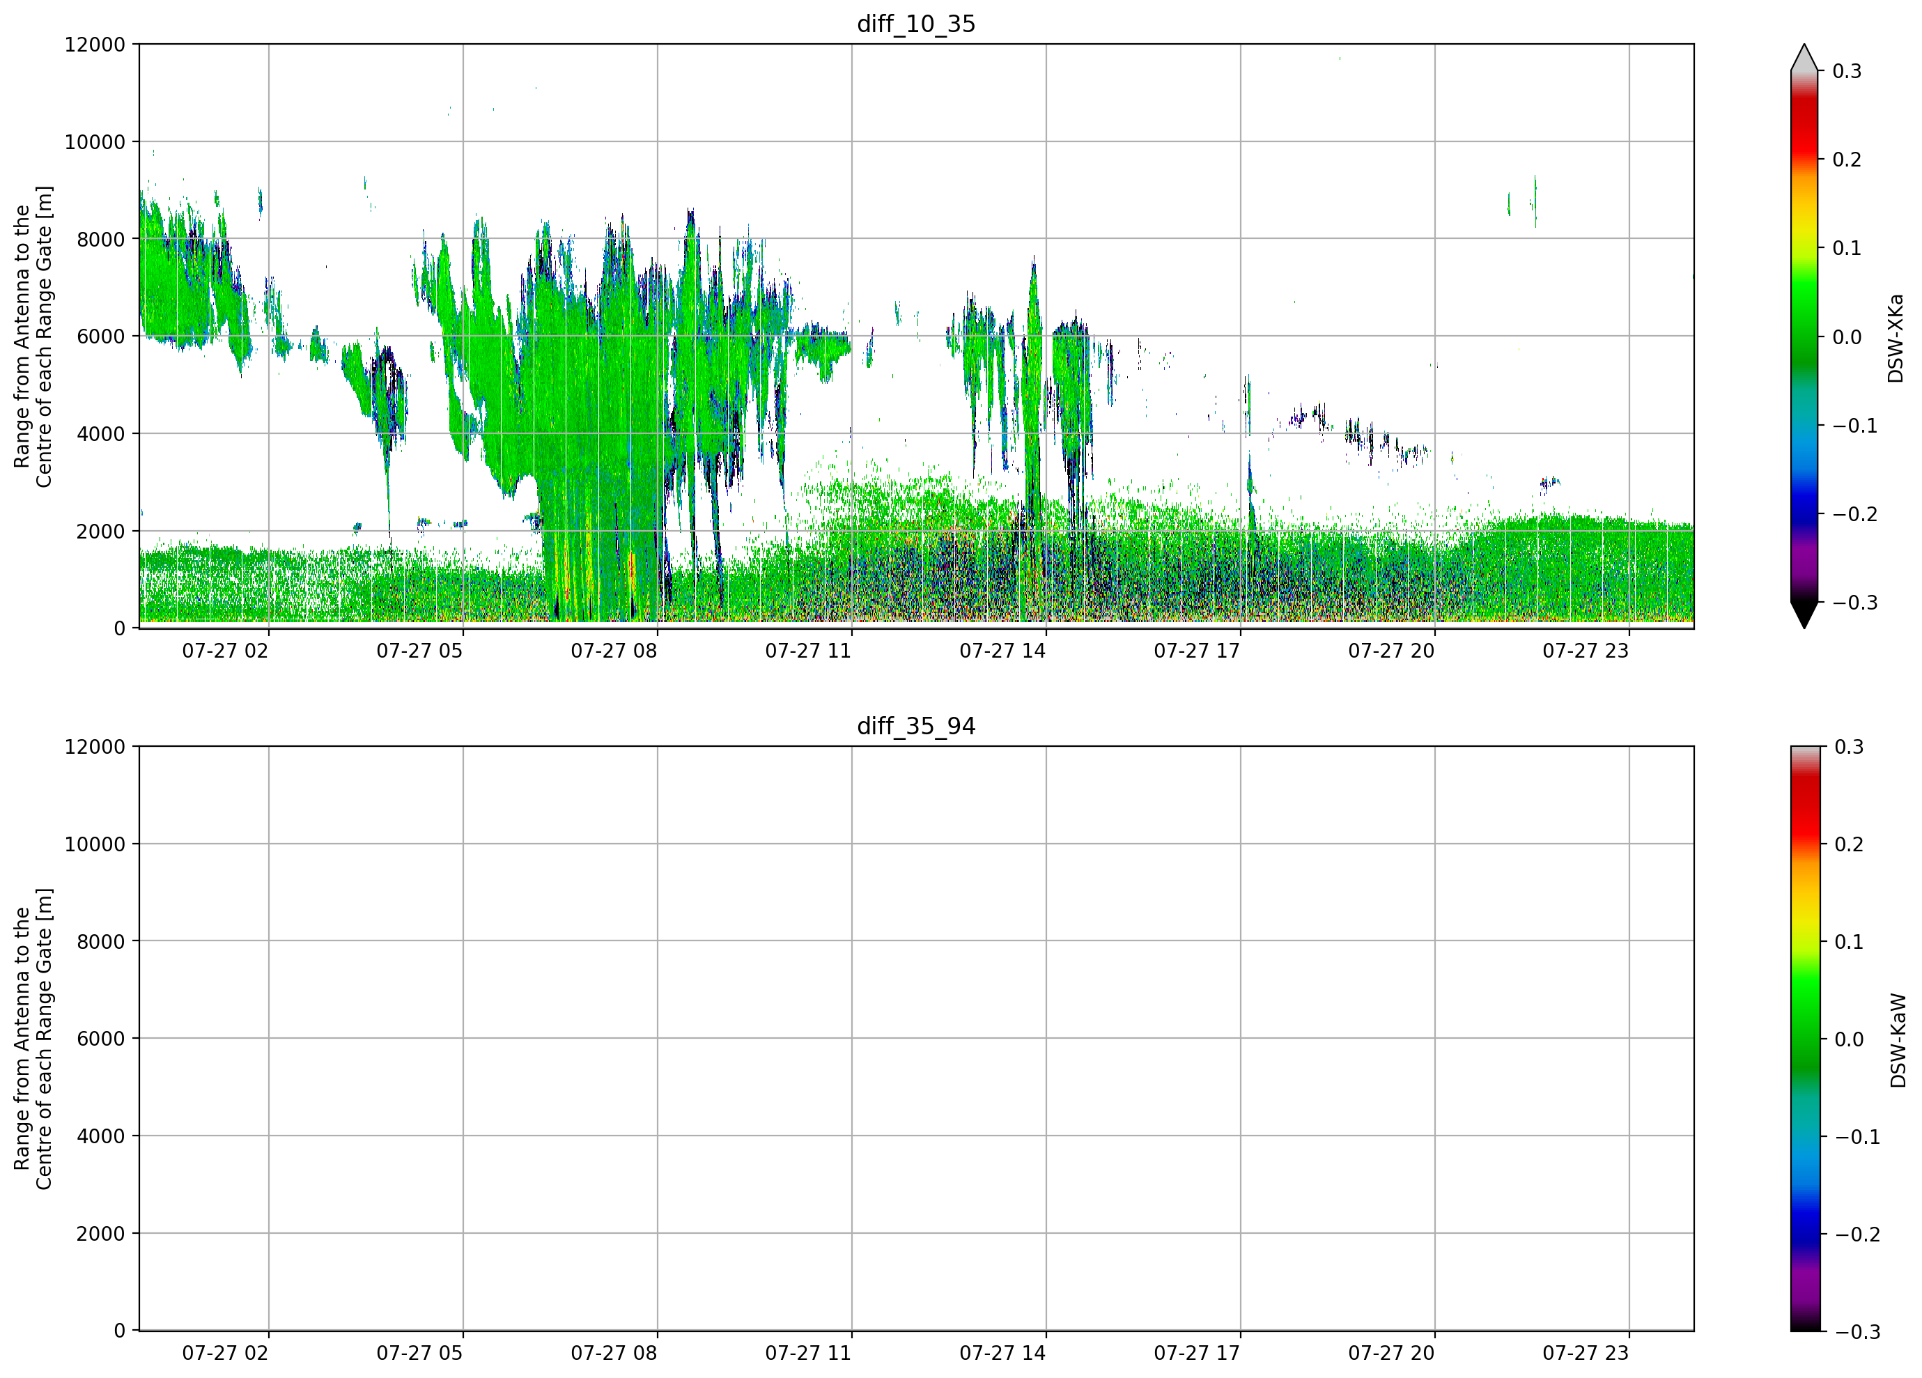Click the −0.1 tick on DSW-XKa colorbar
Image resolution: width=1922 pixels, height=1378 pixels.
click(1854, 426)
